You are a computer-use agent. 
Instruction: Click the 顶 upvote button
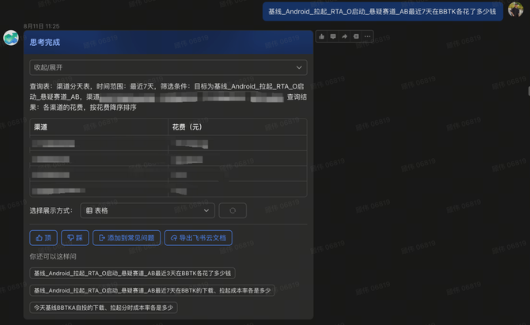click(x=43, y=237)
